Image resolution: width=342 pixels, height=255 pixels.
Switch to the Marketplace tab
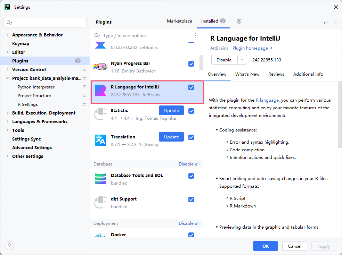pyautogui.click(x=179, y=21)
